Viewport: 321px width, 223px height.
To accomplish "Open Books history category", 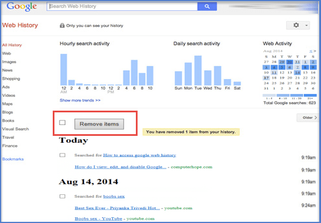I will click(x=8, y=120).
